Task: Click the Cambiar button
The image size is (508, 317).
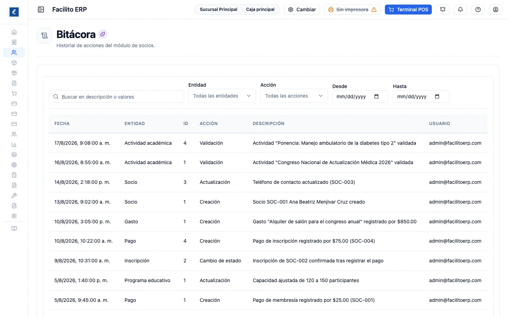Action: (x=302, y=10)
